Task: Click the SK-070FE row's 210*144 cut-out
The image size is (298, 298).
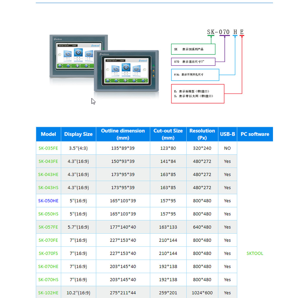Action: coord(168,240)
